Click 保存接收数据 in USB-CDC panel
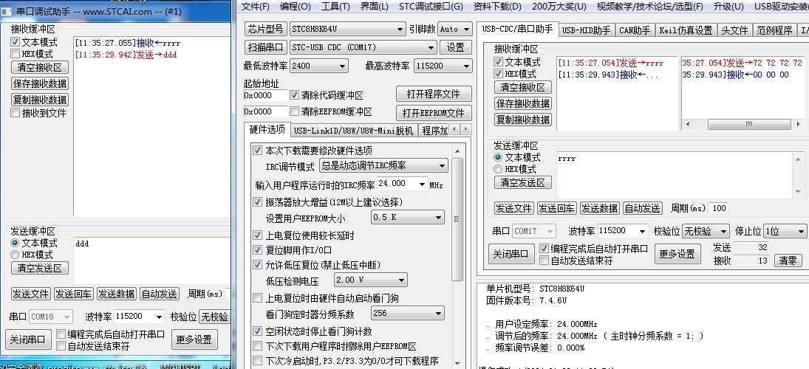The width and height of the screenshot is (809, 369). [522, 103]
